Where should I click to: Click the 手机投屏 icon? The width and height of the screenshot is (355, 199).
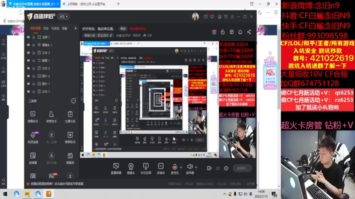click(146, 166)
